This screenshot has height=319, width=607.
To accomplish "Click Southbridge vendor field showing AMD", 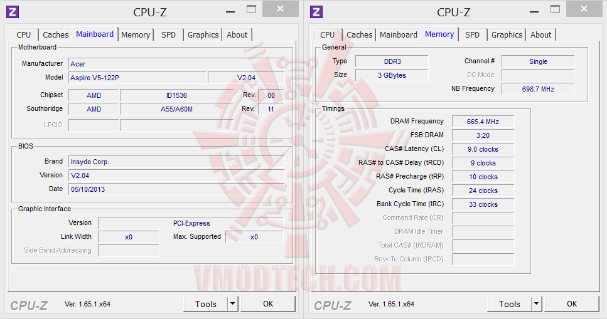I will click(94, 109).
